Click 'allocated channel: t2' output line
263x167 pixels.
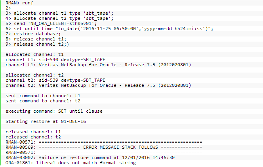coord(34,75)
